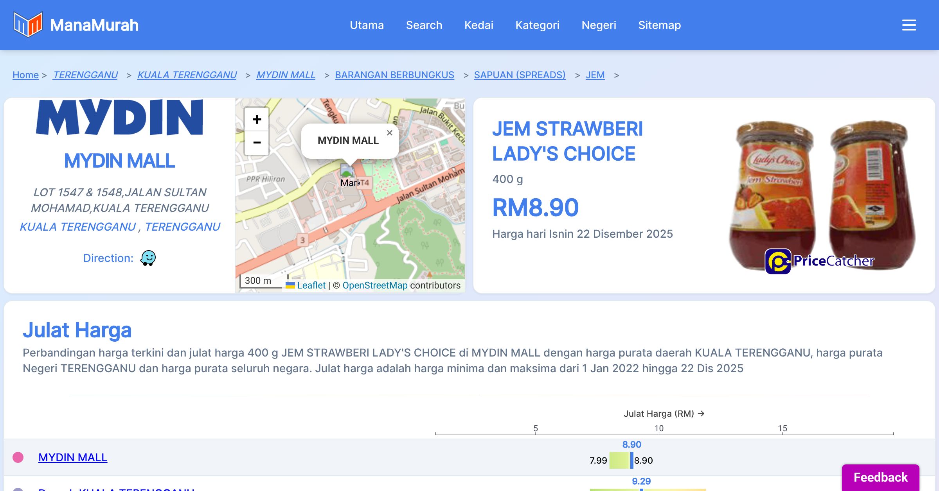
Task: Click the pink MYDIN MALL legend dot
Action: 18,457
